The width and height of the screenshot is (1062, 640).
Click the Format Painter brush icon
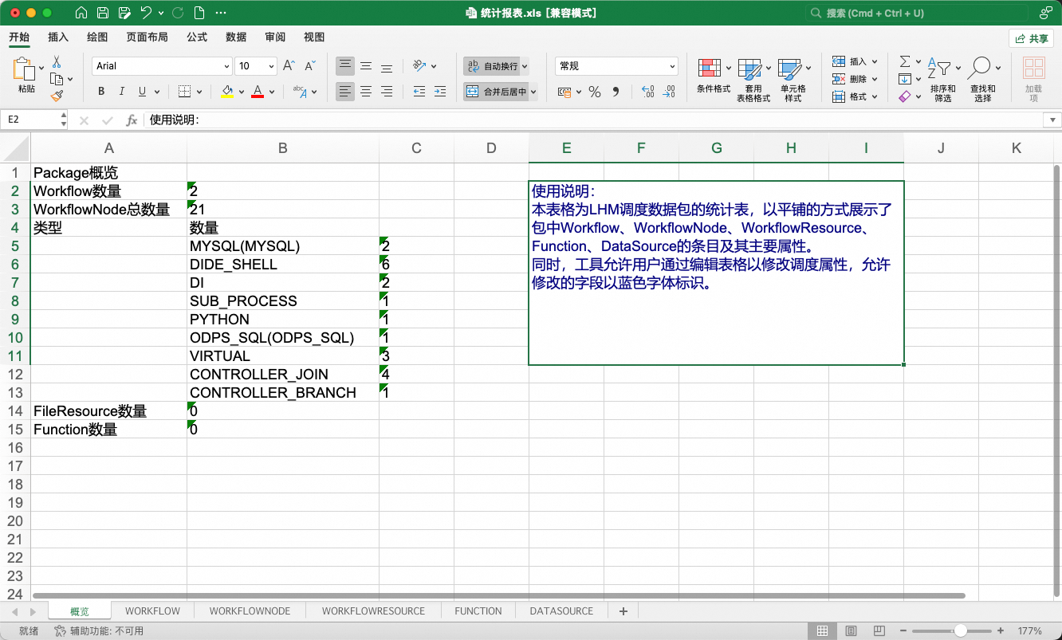point(57,96)
